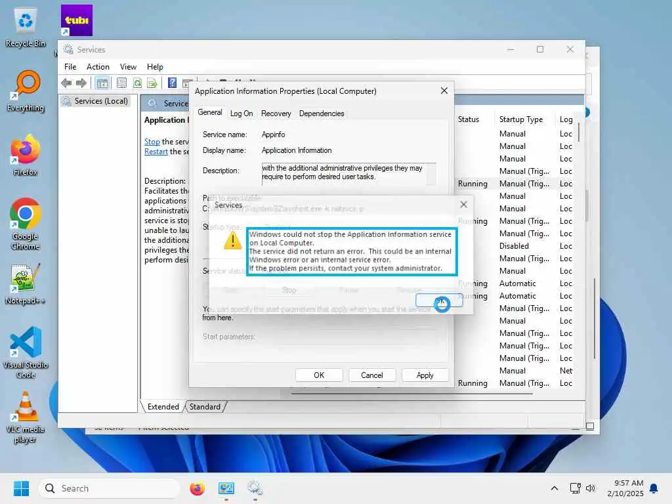
Task: Launch Firefox from the desktop
Action: tap(26, 155)
